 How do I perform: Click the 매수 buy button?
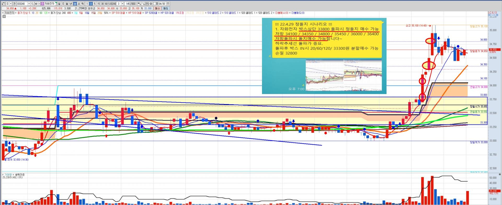pos(157,8)
